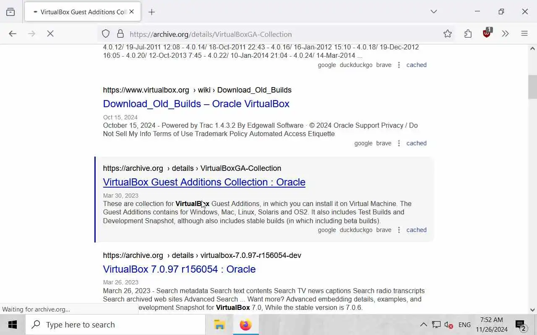Click the Mar 26, 2023 date text
The height and width of the screenshot is (335, 537).
click(120, 282)
